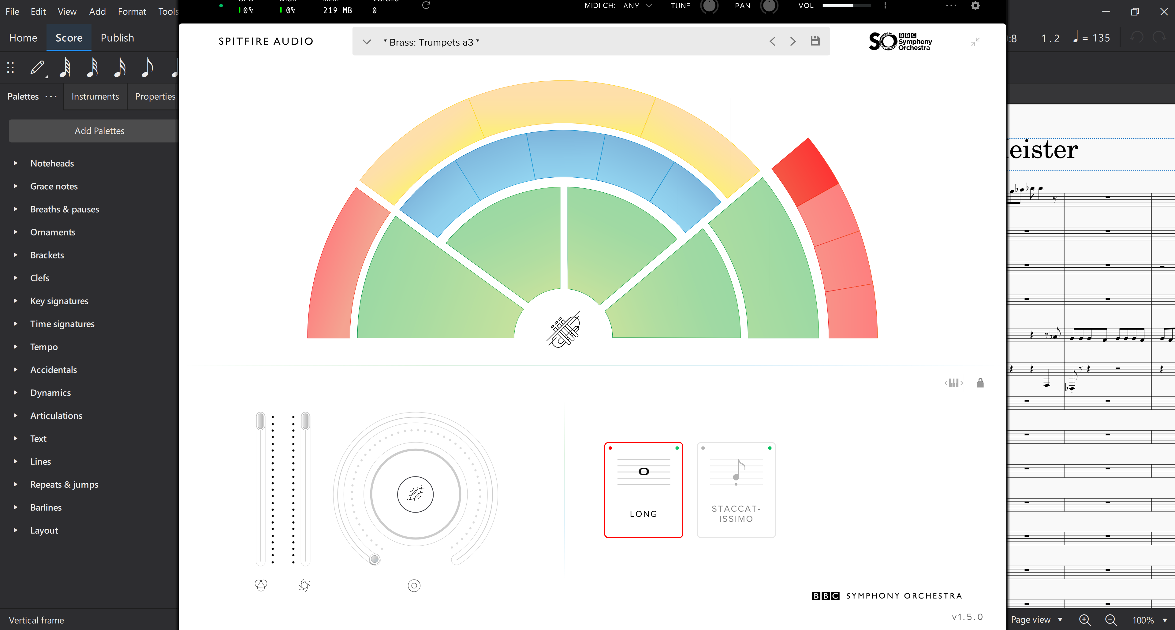Click the padlock lock icon

[x=980, y=383]
